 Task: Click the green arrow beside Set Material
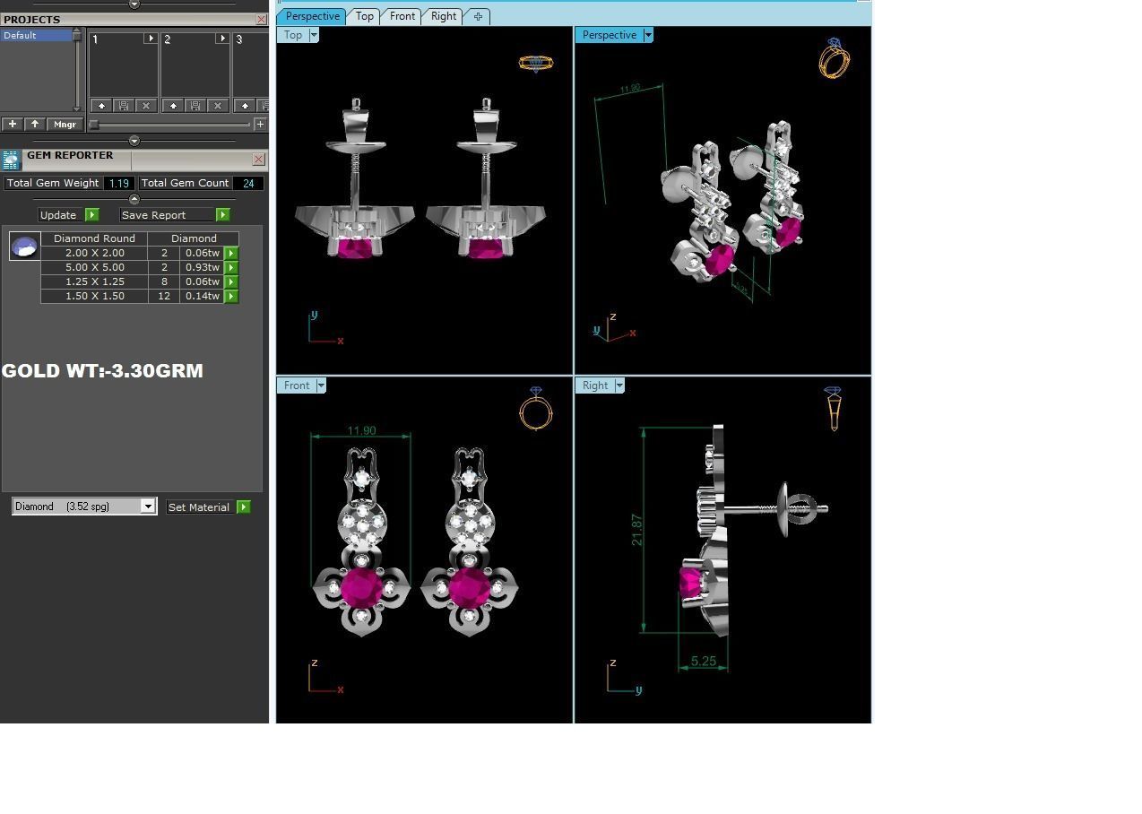click(x=243, y=507)
